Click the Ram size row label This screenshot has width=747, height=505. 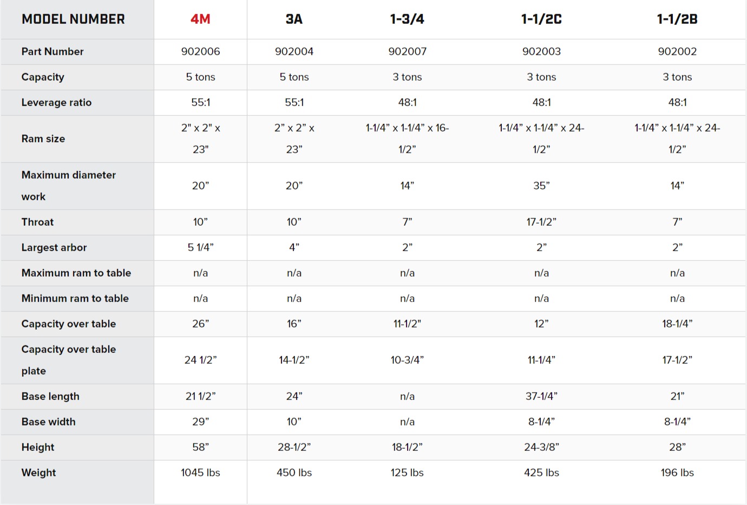pyautogui.click(x=43, y=139)
